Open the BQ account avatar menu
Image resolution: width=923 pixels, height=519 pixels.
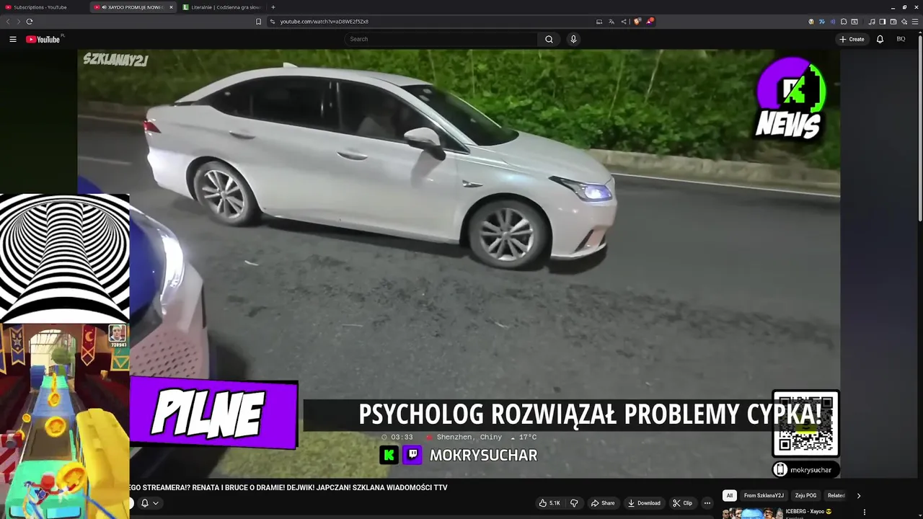tap(901, 39)
